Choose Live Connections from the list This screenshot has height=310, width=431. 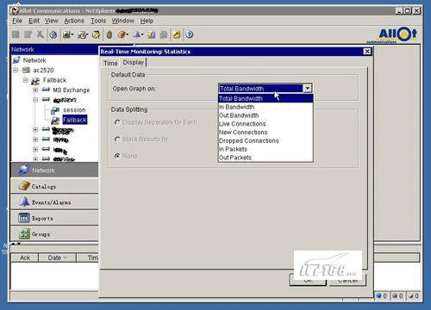265,124
